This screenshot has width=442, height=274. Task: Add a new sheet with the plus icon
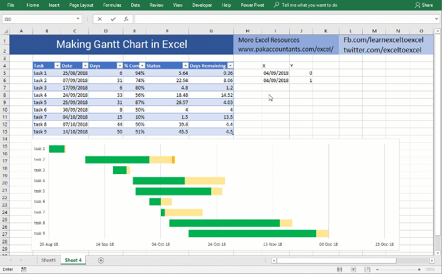(x=101, y=260)
